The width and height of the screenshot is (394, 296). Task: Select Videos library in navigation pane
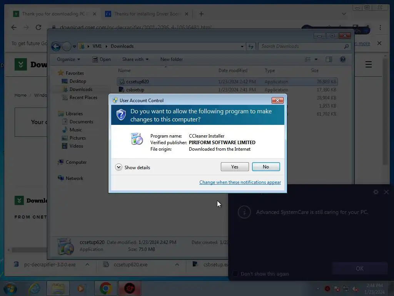[x=73, y=146]
